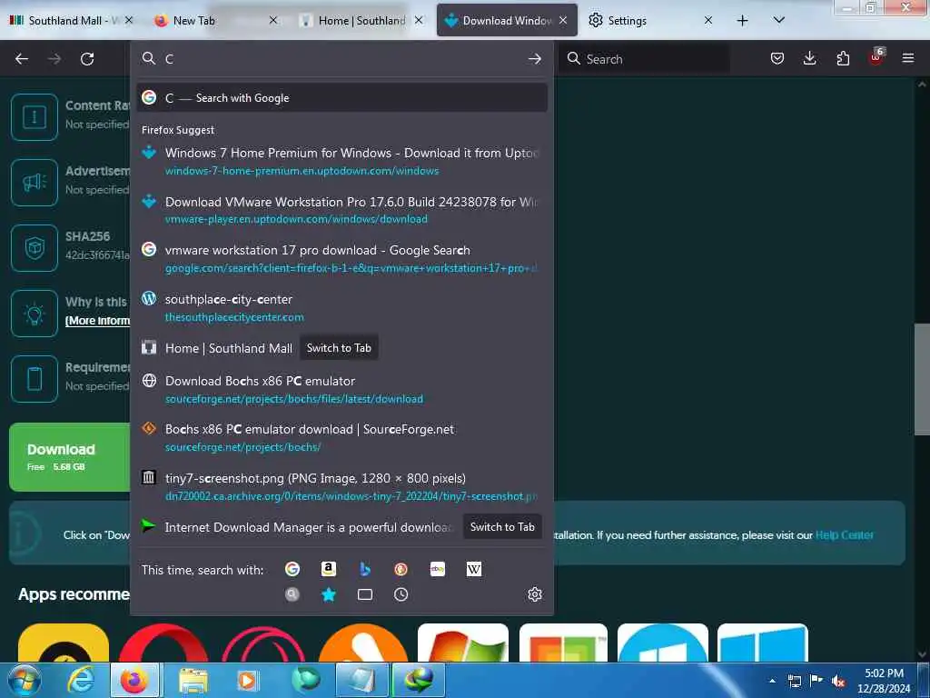Image resolution: width=930 pixels, height=698 pixels.
Task: Select Windows 7 Home Premium suggestion
Action: tap(342, 162)
